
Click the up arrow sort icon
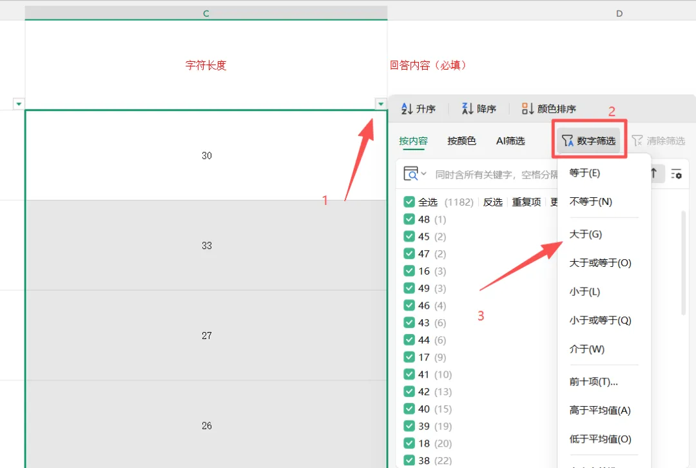point(654,173)
